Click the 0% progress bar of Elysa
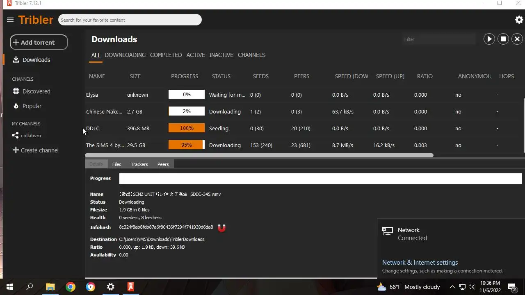 click(x=187, y=95)
